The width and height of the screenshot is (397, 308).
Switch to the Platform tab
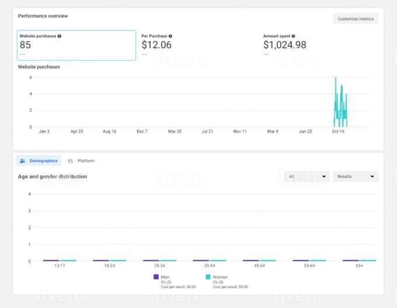(x=85, y=161)
